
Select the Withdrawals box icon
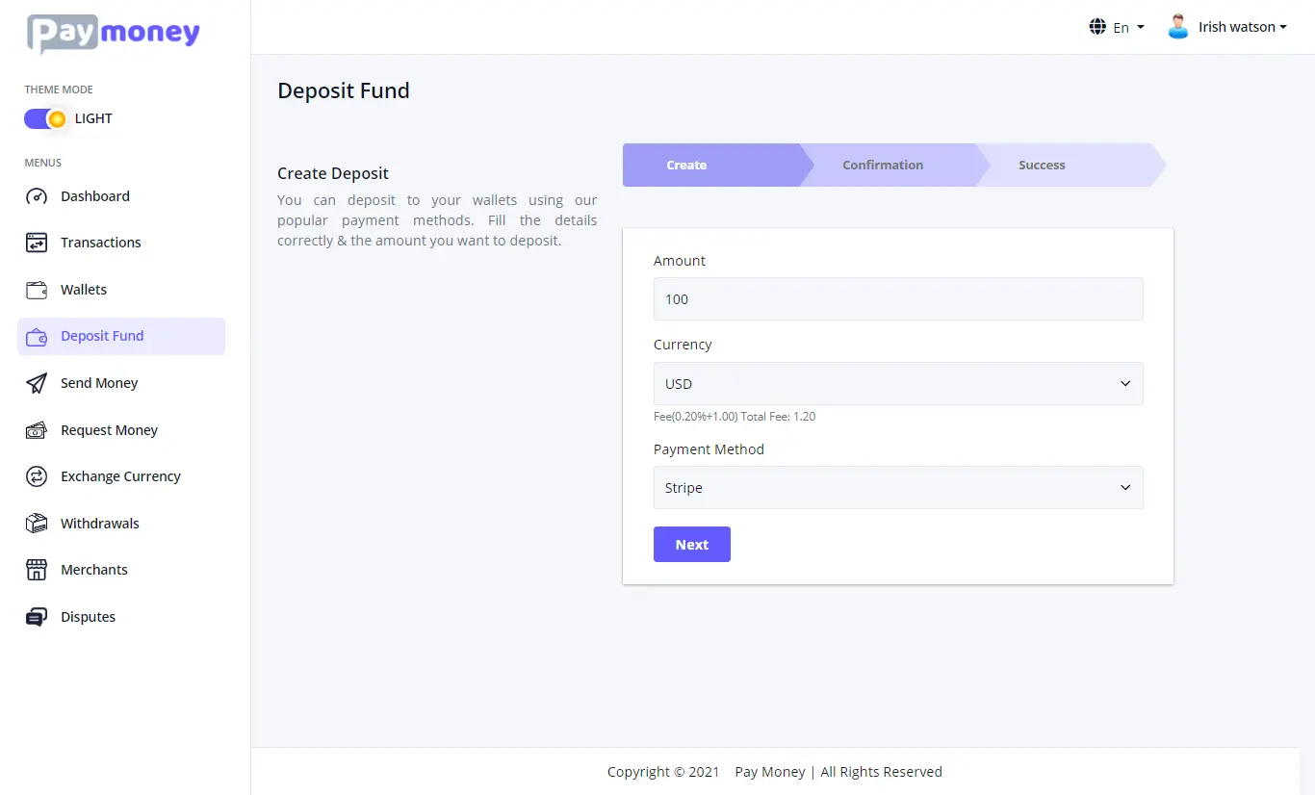37,524
